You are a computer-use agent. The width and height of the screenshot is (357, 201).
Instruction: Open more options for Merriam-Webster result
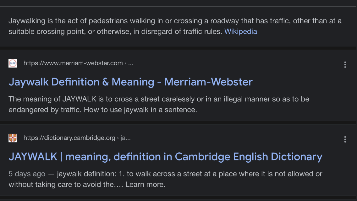345,65
